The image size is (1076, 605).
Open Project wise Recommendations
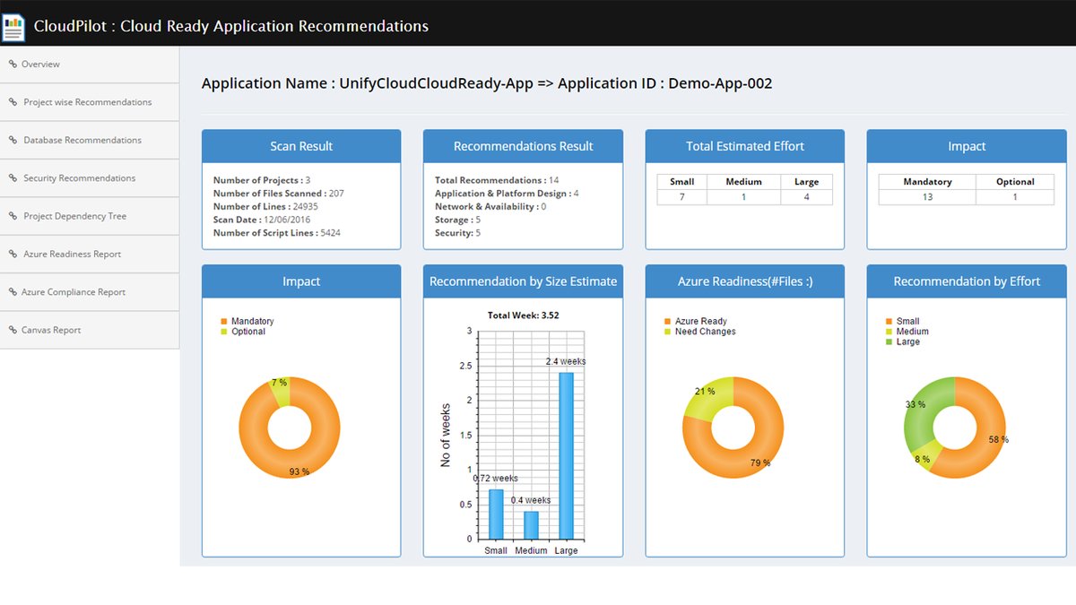[x=90, y=102]
